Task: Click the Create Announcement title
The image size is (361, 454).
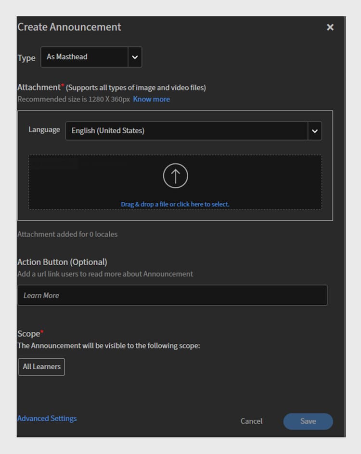Action: [x=69, y=27]
